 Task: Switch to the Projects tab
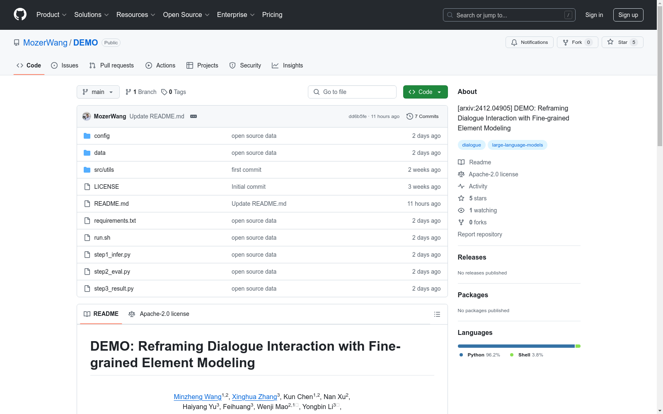[x=202, y=65]
